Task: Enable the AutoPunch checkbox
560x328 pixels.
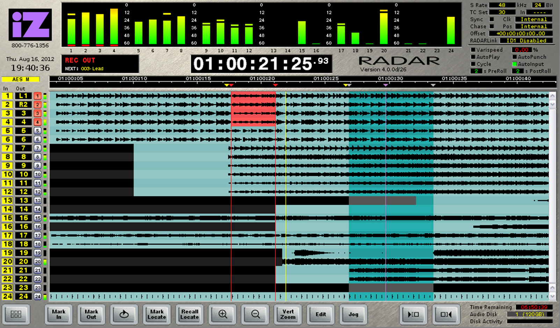Action: click(515, 57)
